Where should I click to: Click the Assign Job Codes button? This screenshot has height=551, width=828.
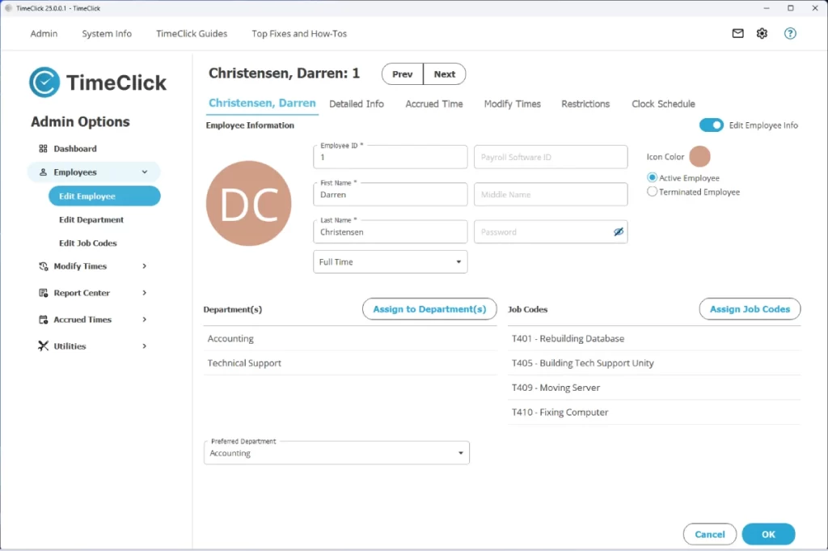pos(750,309)
